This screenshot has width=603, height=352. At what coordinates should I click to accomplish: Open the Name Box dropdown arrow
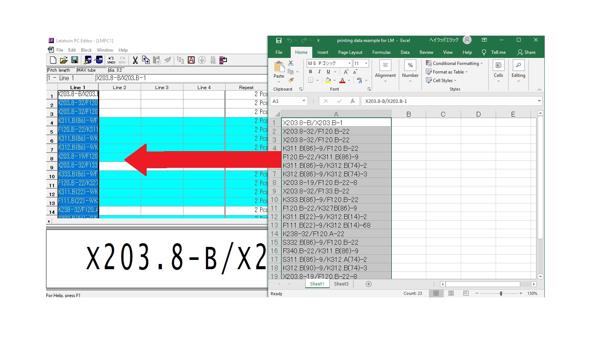[x=304, y=101]
